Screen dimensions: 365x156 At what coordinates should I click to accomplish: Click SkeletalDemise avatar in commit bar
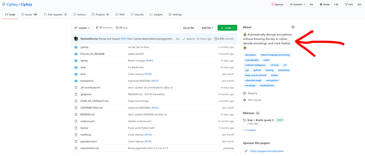click(76, 39)
